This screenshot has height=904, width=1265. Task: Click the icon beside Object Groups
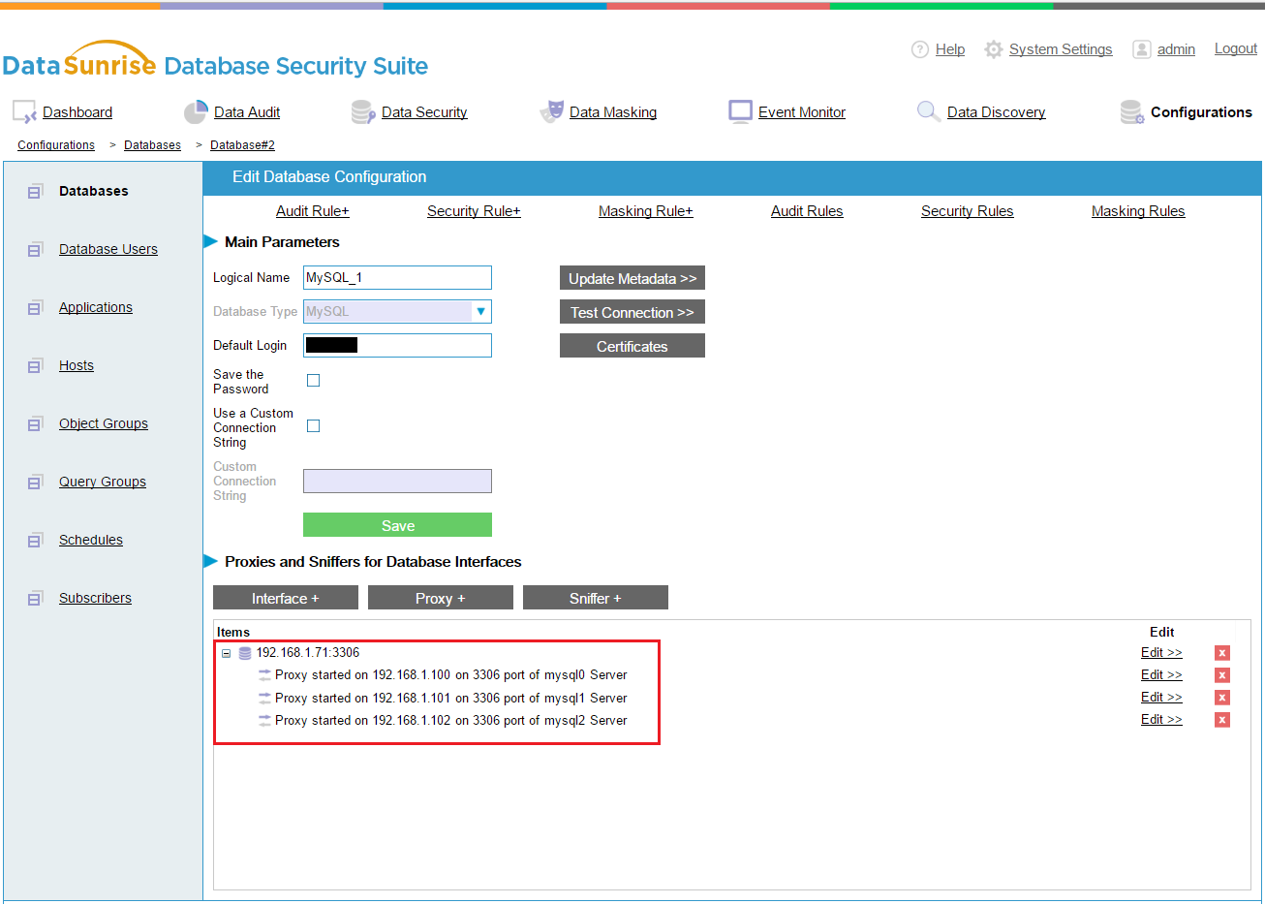pyautogui.click(x=35, y=423)
